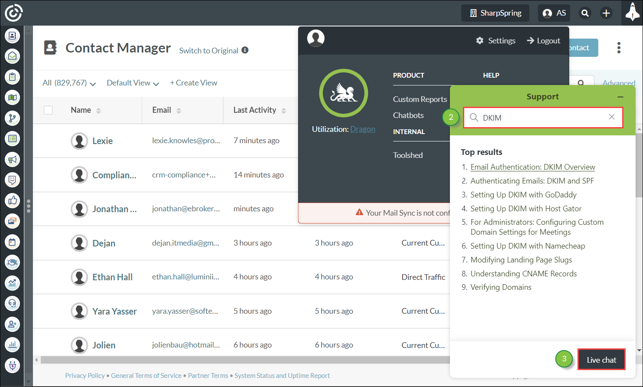Click the rocket icon in top bar
Image resolution: width=643 pixels, height=387 pixels.
[x=632, y=13]
